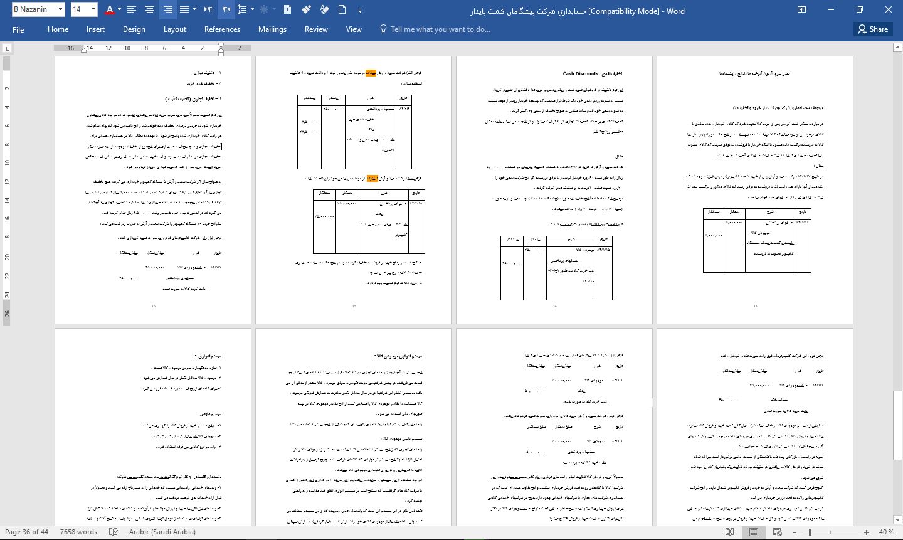
Task: Click the Share button
Action: [x=872, y=29]
